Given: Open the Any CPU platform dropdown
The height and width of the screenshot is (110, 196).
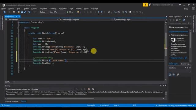Looking at the screenshot, I should point(58,12).
